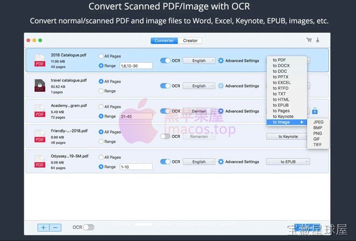This screenshot has width=356, height=241.
Task: Toggle OCR switch for 2018 Catalogue.pdf
Action: coord(165,60)
